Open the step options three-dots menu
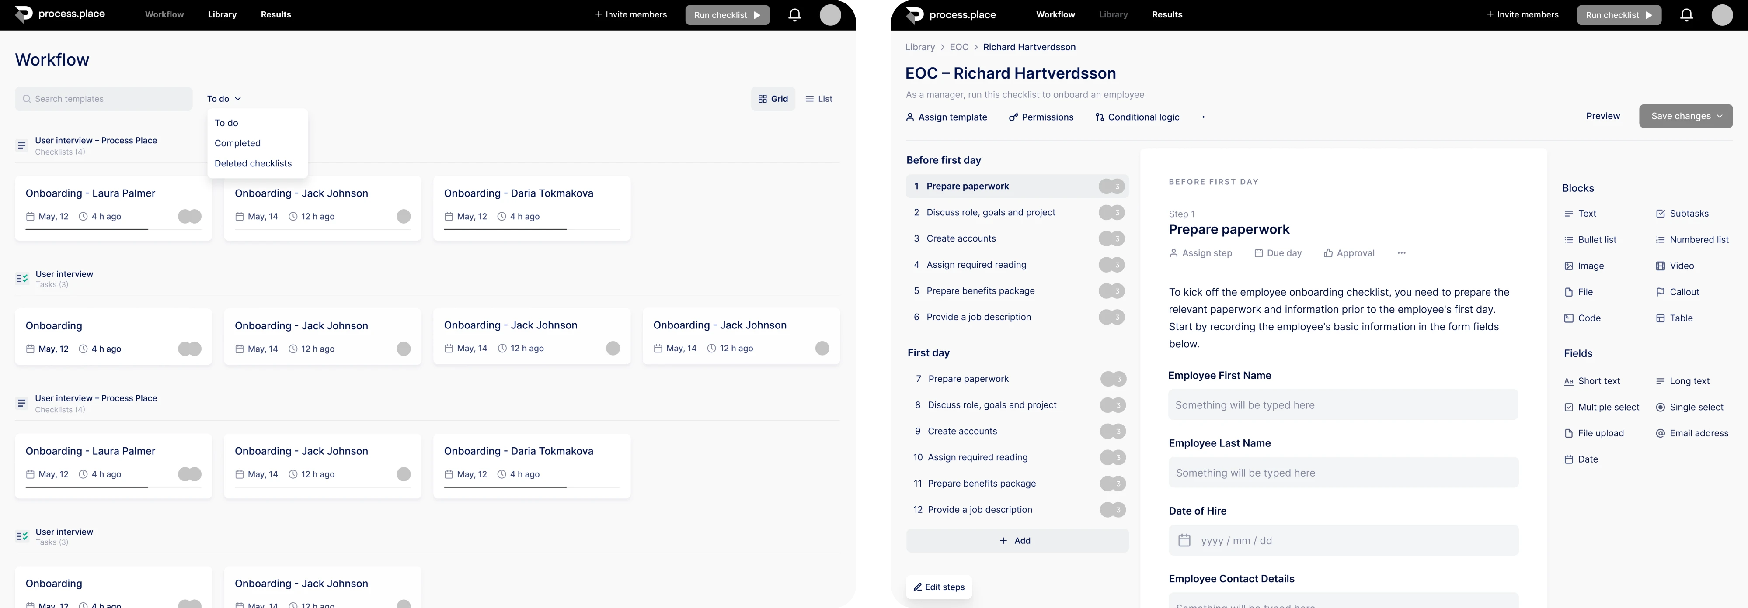The height and width of the screenshot is (608, 1748). pos(1401,253)
